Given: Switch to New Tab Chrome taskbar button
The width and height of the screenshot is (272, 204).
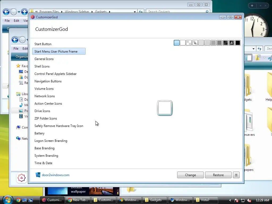Looking at the screenshot, I should [78, 200].
